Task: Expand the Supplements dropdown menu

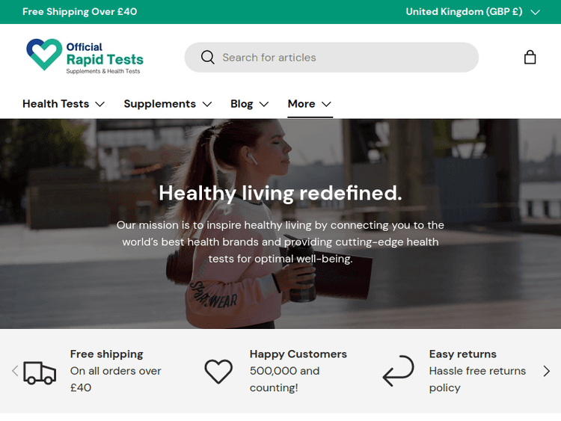Action: [168, 104]
